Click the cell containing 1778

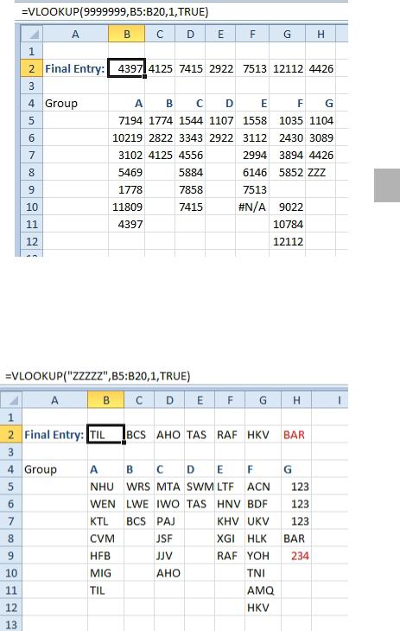point(126,189)
